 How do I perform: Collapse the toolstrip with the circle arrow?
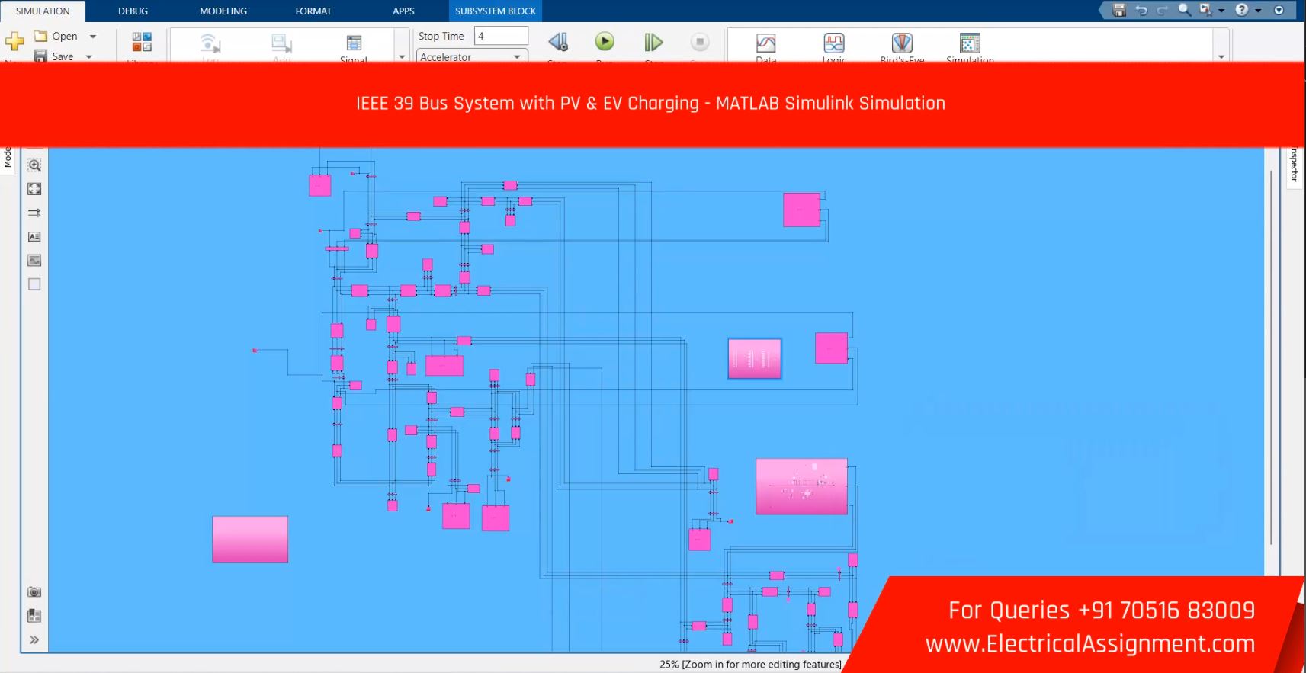(1279, 10)
